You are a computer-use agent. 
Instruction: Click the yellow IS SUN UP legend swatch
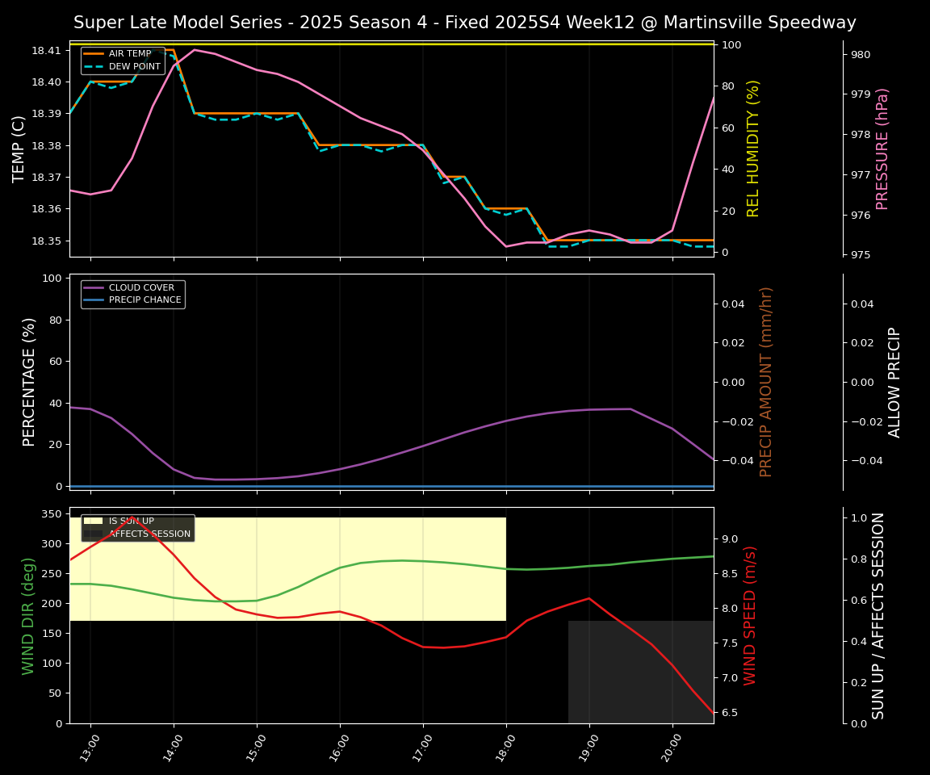[x=94, y=522]
